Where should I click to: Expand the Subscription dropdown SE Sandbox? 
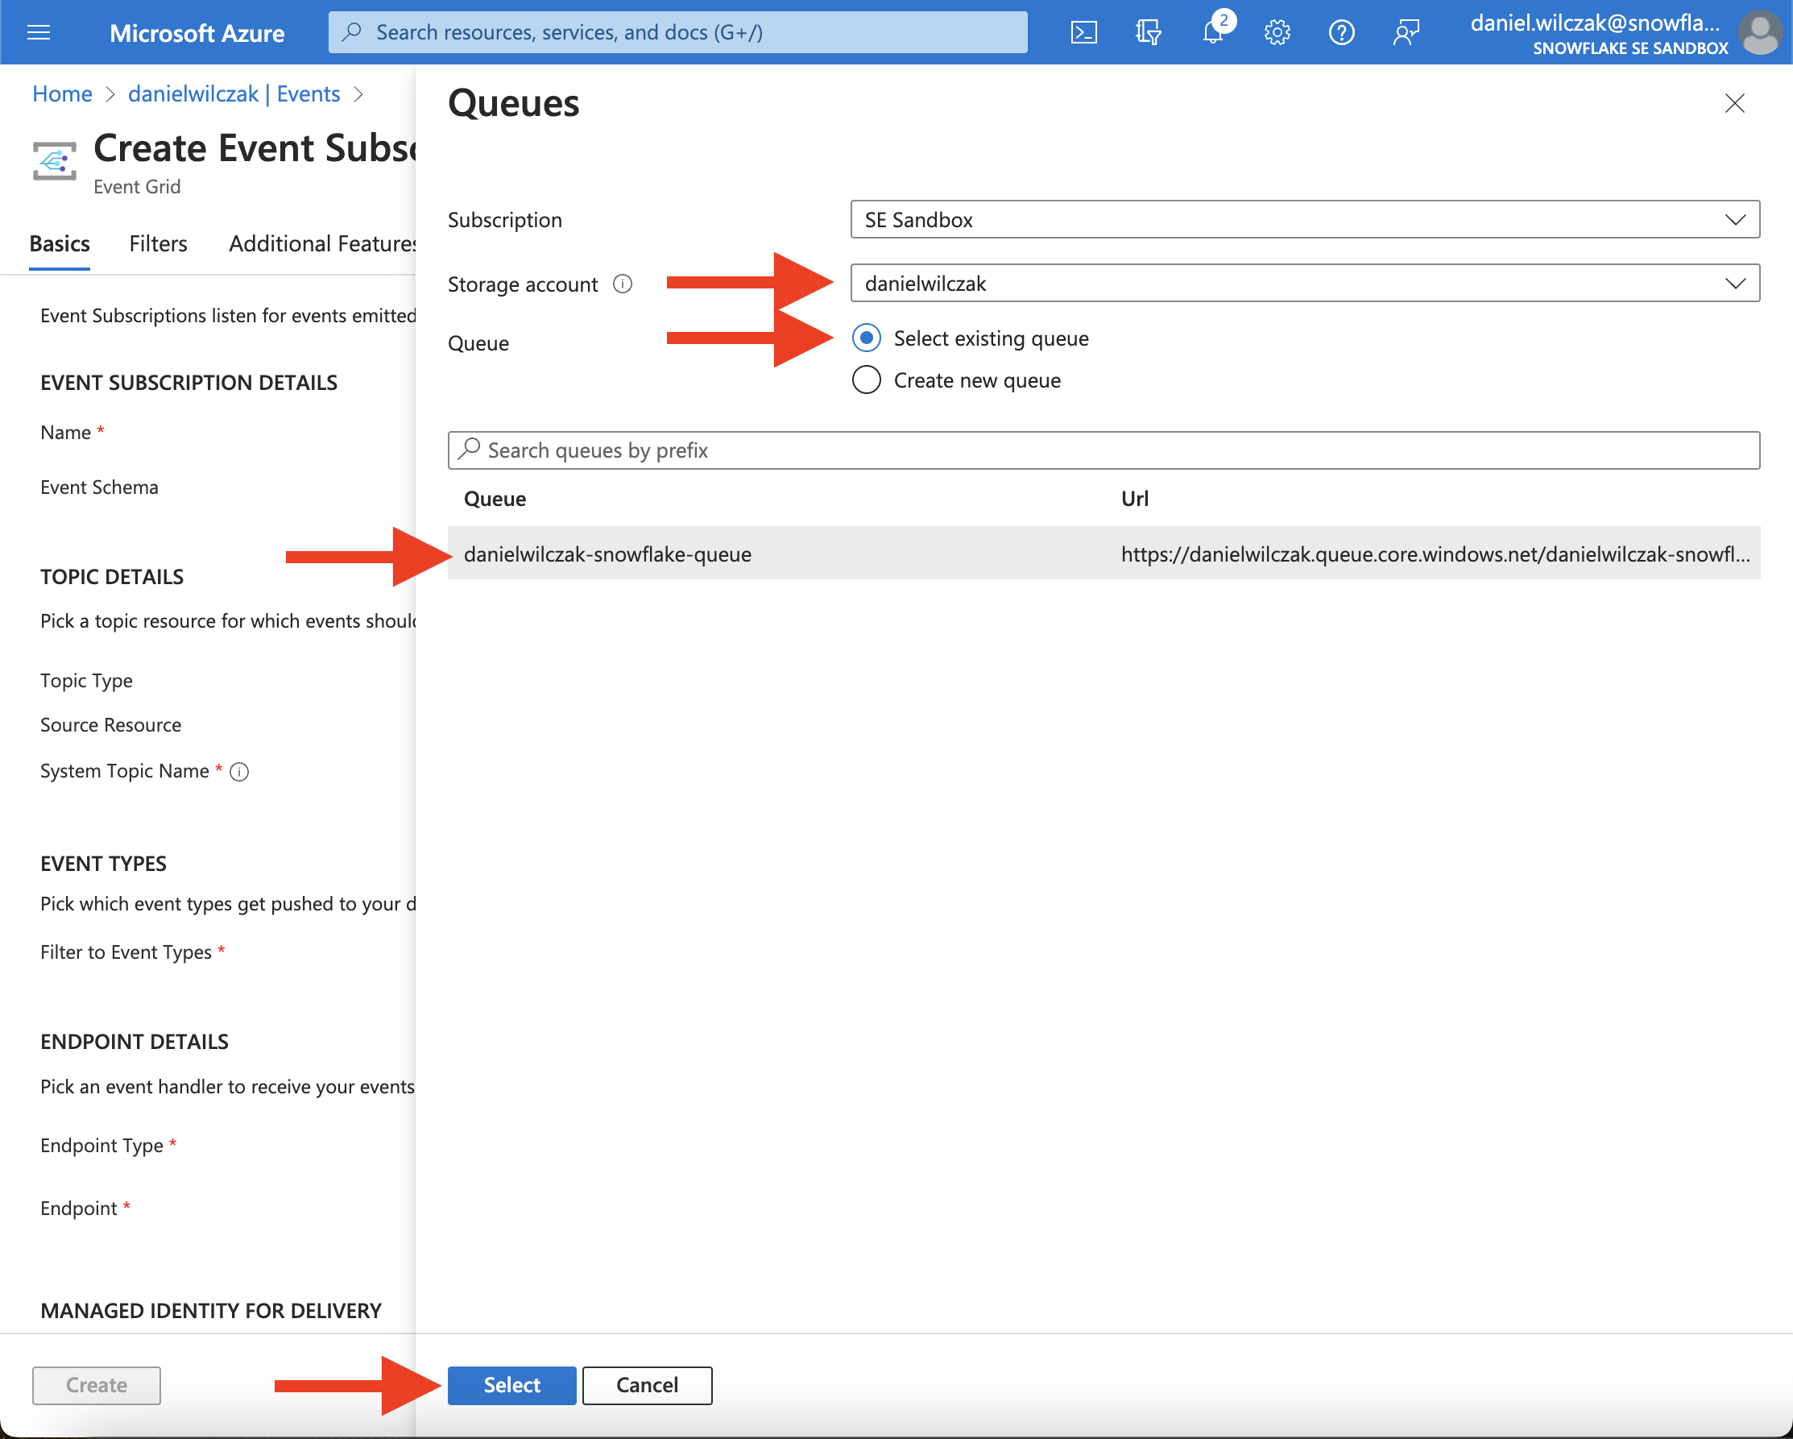point(1305,220)
